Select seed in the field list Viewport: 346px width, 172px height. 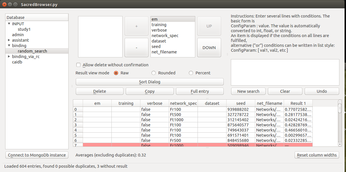click(173, 47)
